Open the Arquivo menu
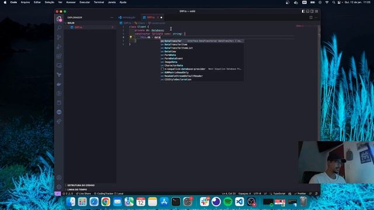Viewport: 374px width, 210px height. 25,2
